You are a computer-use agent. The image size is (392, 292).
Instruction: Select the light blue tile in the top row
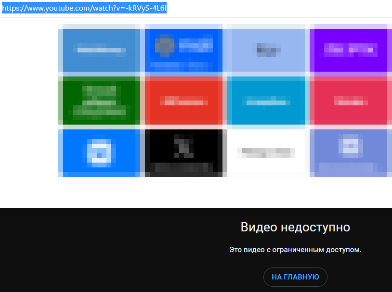[267, 50]
